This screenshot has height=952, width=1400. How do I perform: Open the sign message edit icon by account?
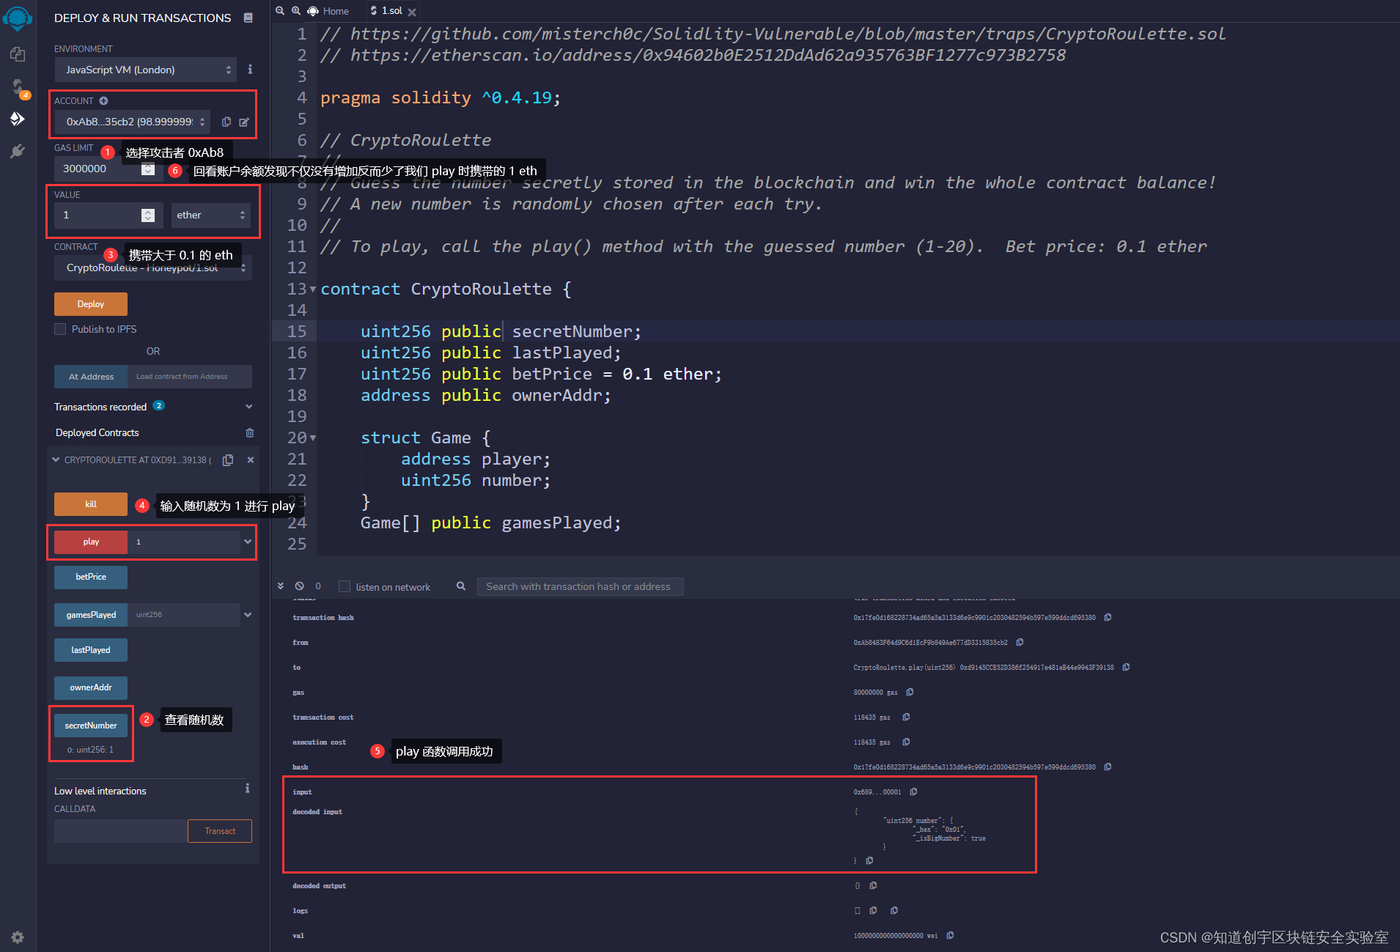pyautogui.click(x=244, y=122)
